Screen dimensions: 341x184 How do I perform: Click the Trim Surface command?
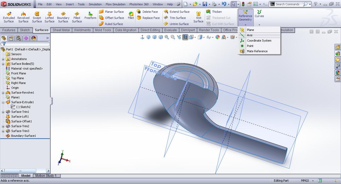pos(175,18)
